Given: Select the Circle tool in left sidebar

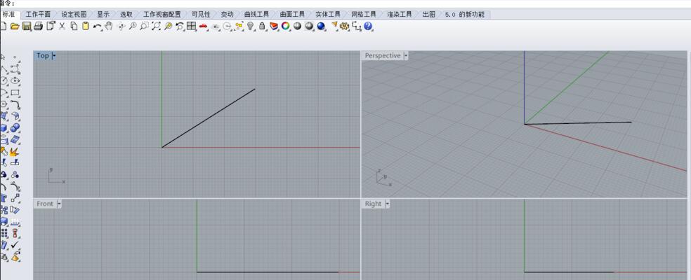Looking at the screenshot, I should [x=4, y=80].
